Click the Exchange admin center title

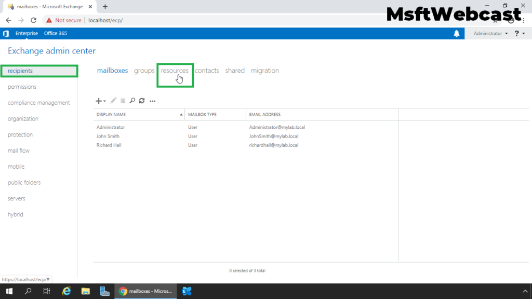click(51, 51)
